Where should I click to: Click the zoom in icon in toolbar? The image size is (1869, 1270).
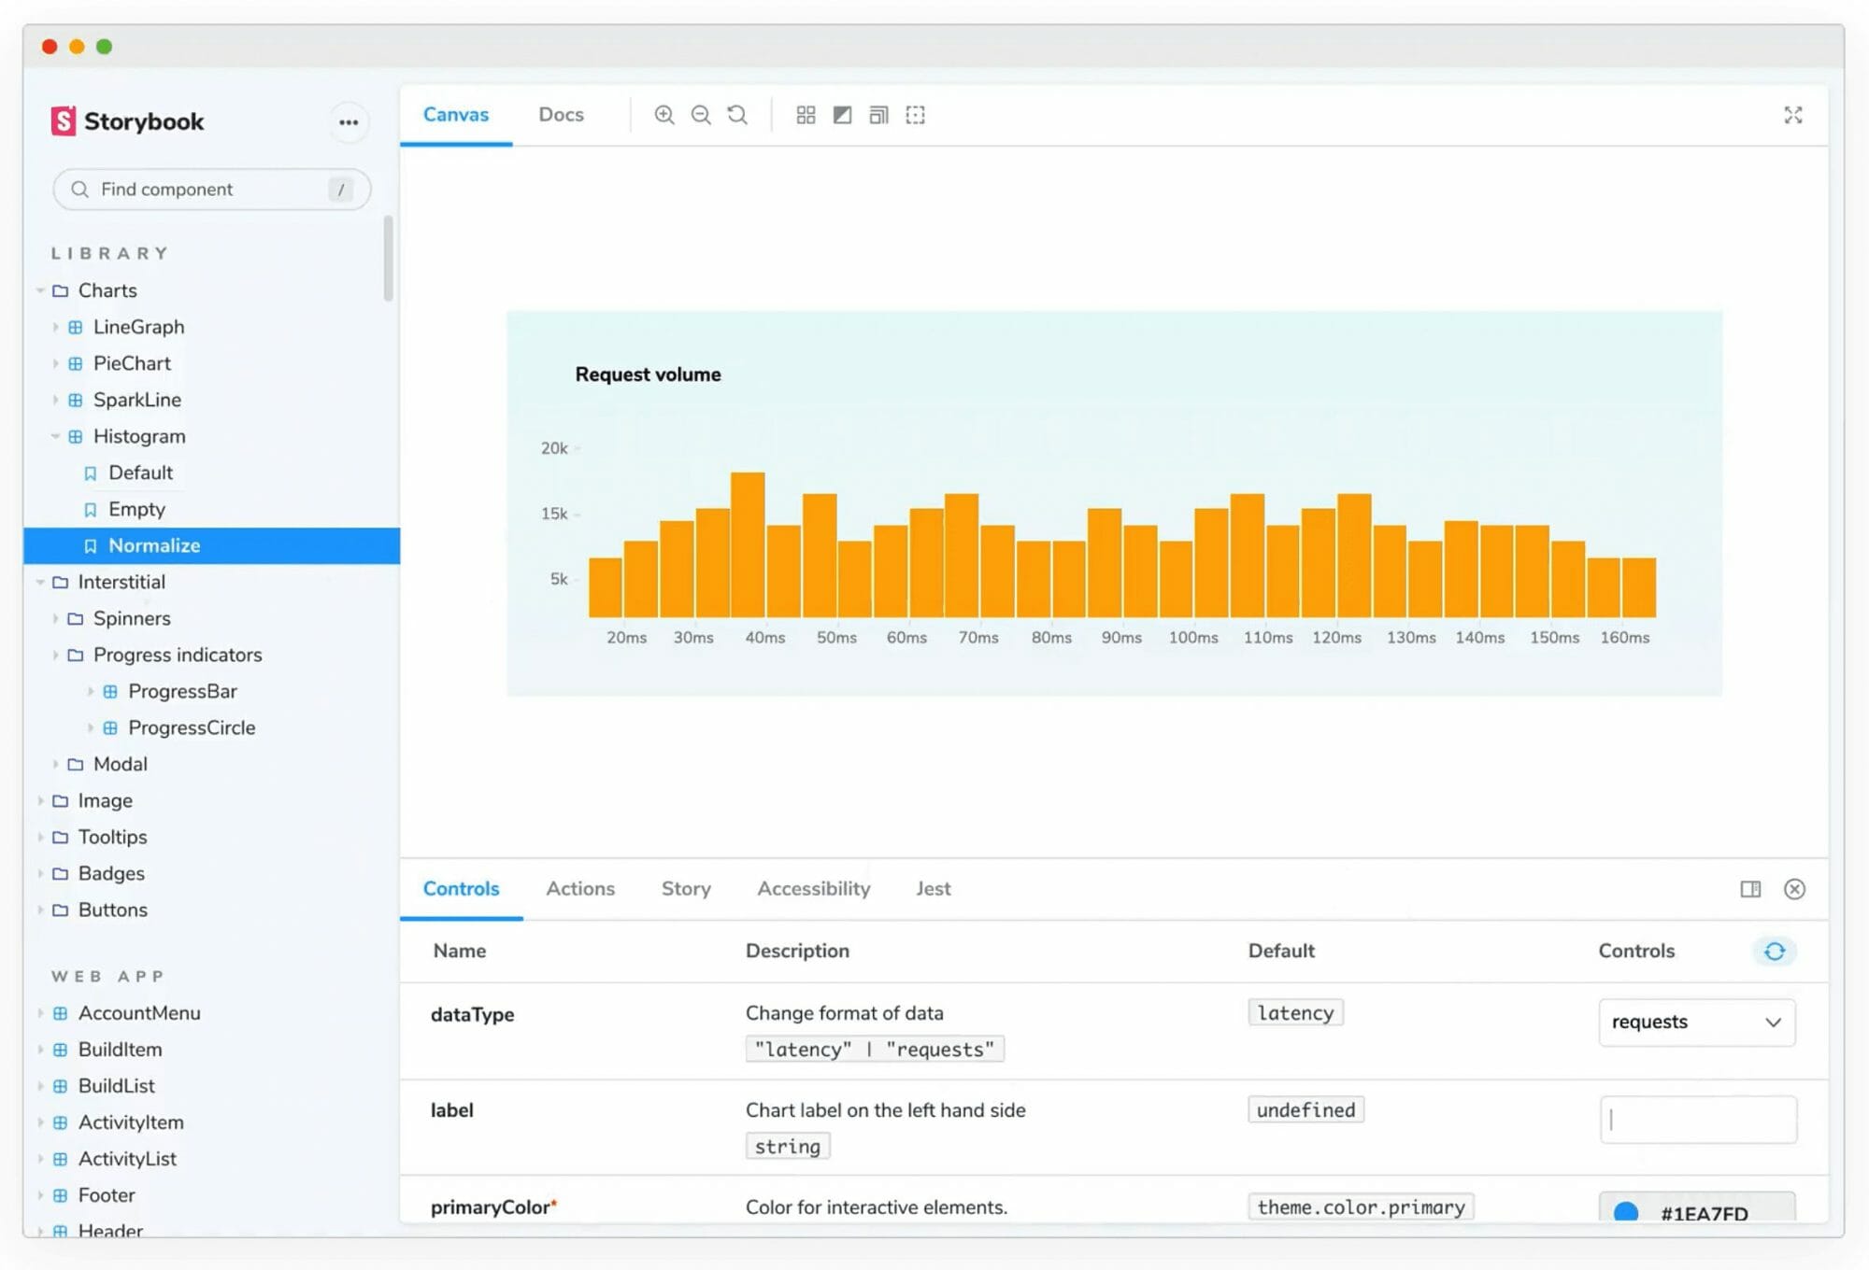click(x=663, y=115)
